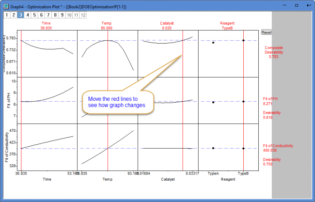
Task: Click the Reset button
Action: (266, 32)
